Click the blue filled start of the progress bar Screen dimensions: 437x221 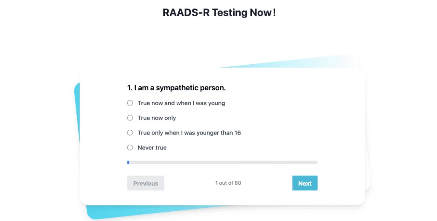[128, 162]
